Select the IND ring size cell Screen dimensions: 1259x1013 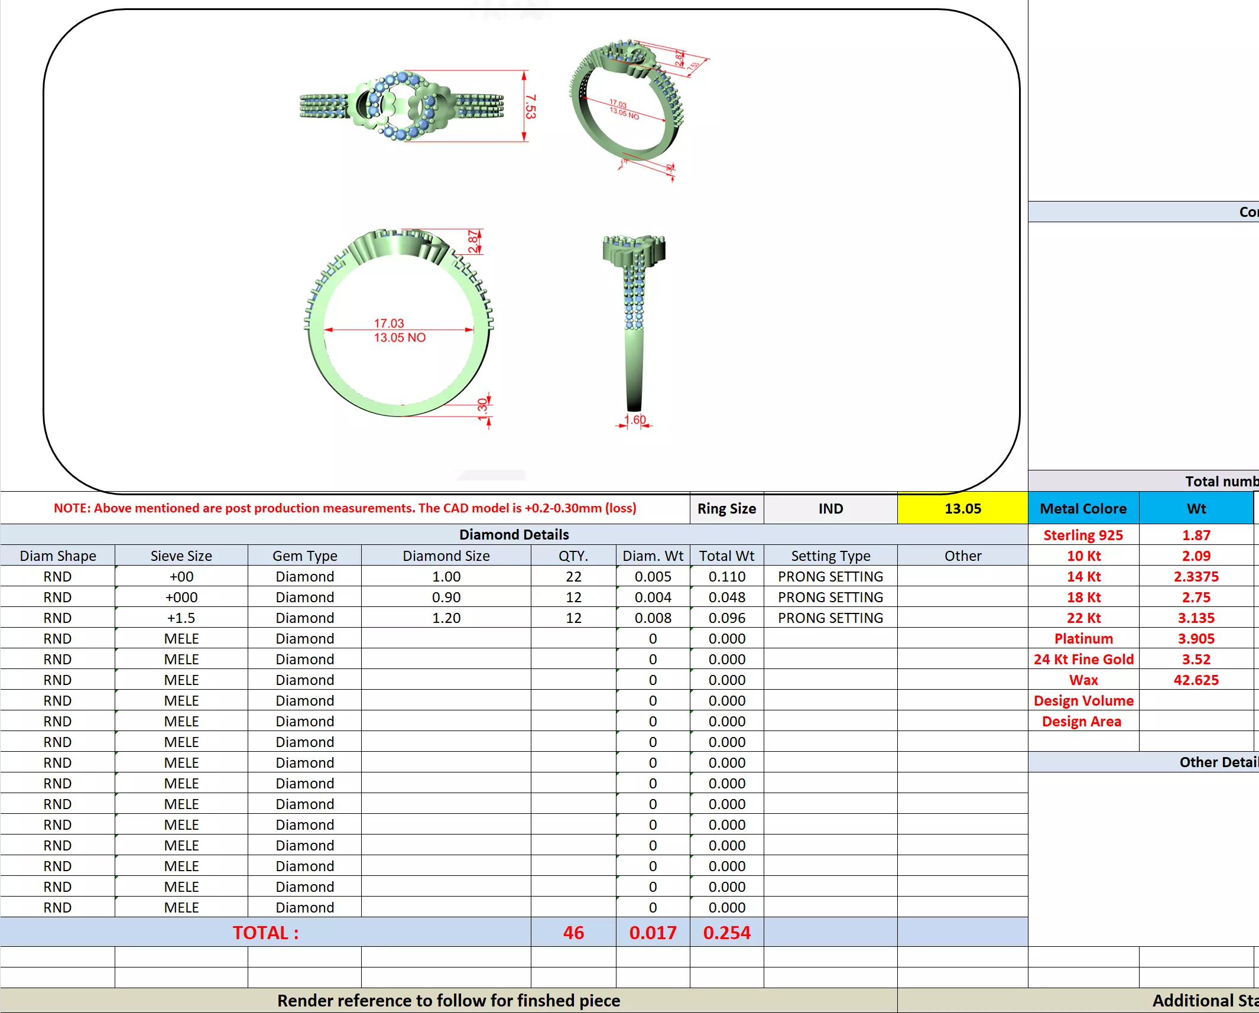click(x=830, y=509)
